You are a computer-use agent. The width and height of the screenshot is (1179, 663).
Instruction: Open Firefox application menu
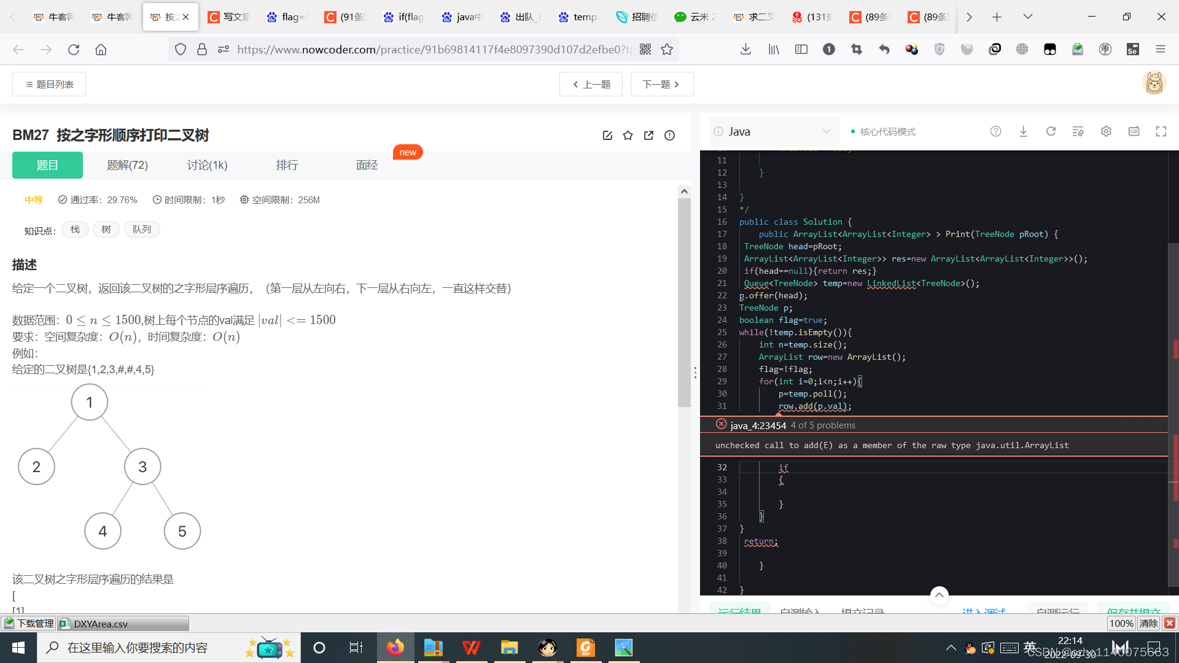point(1160,50)
